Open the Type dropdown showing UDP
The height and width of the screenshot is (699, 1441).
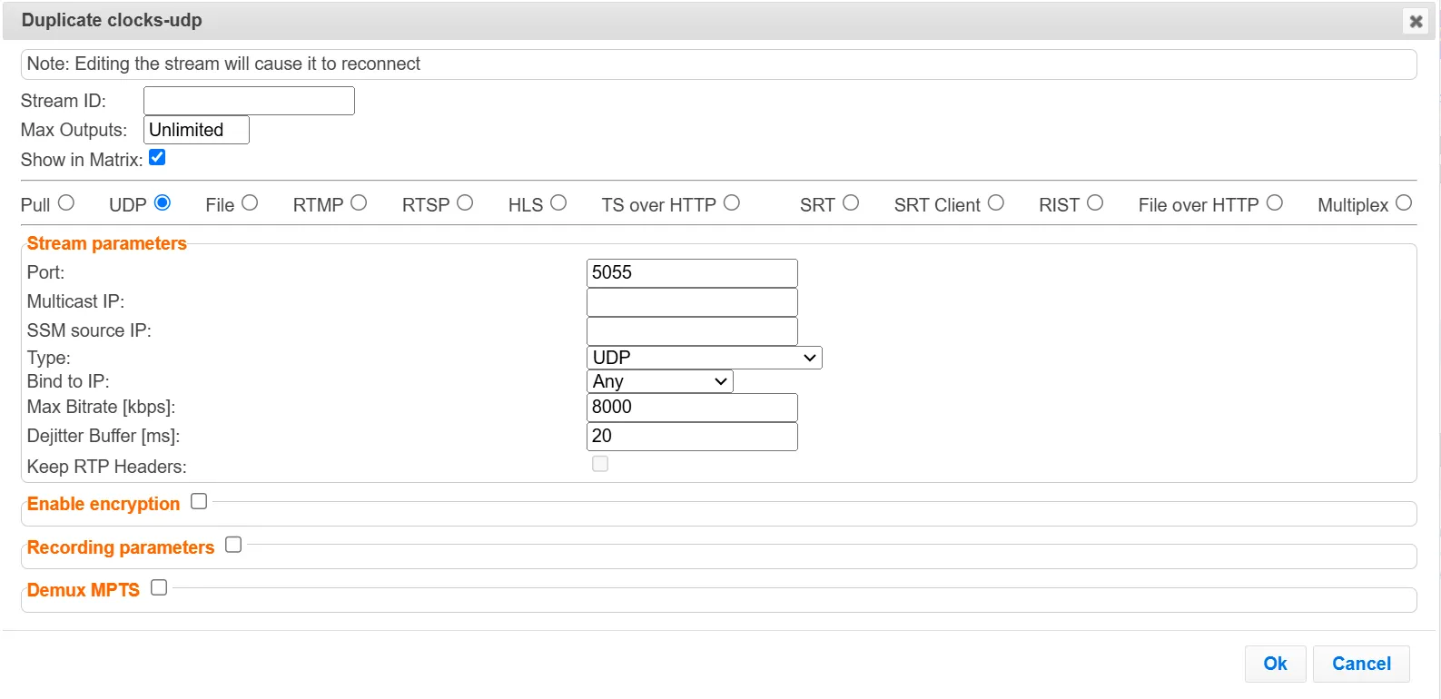tap(705, 358)
